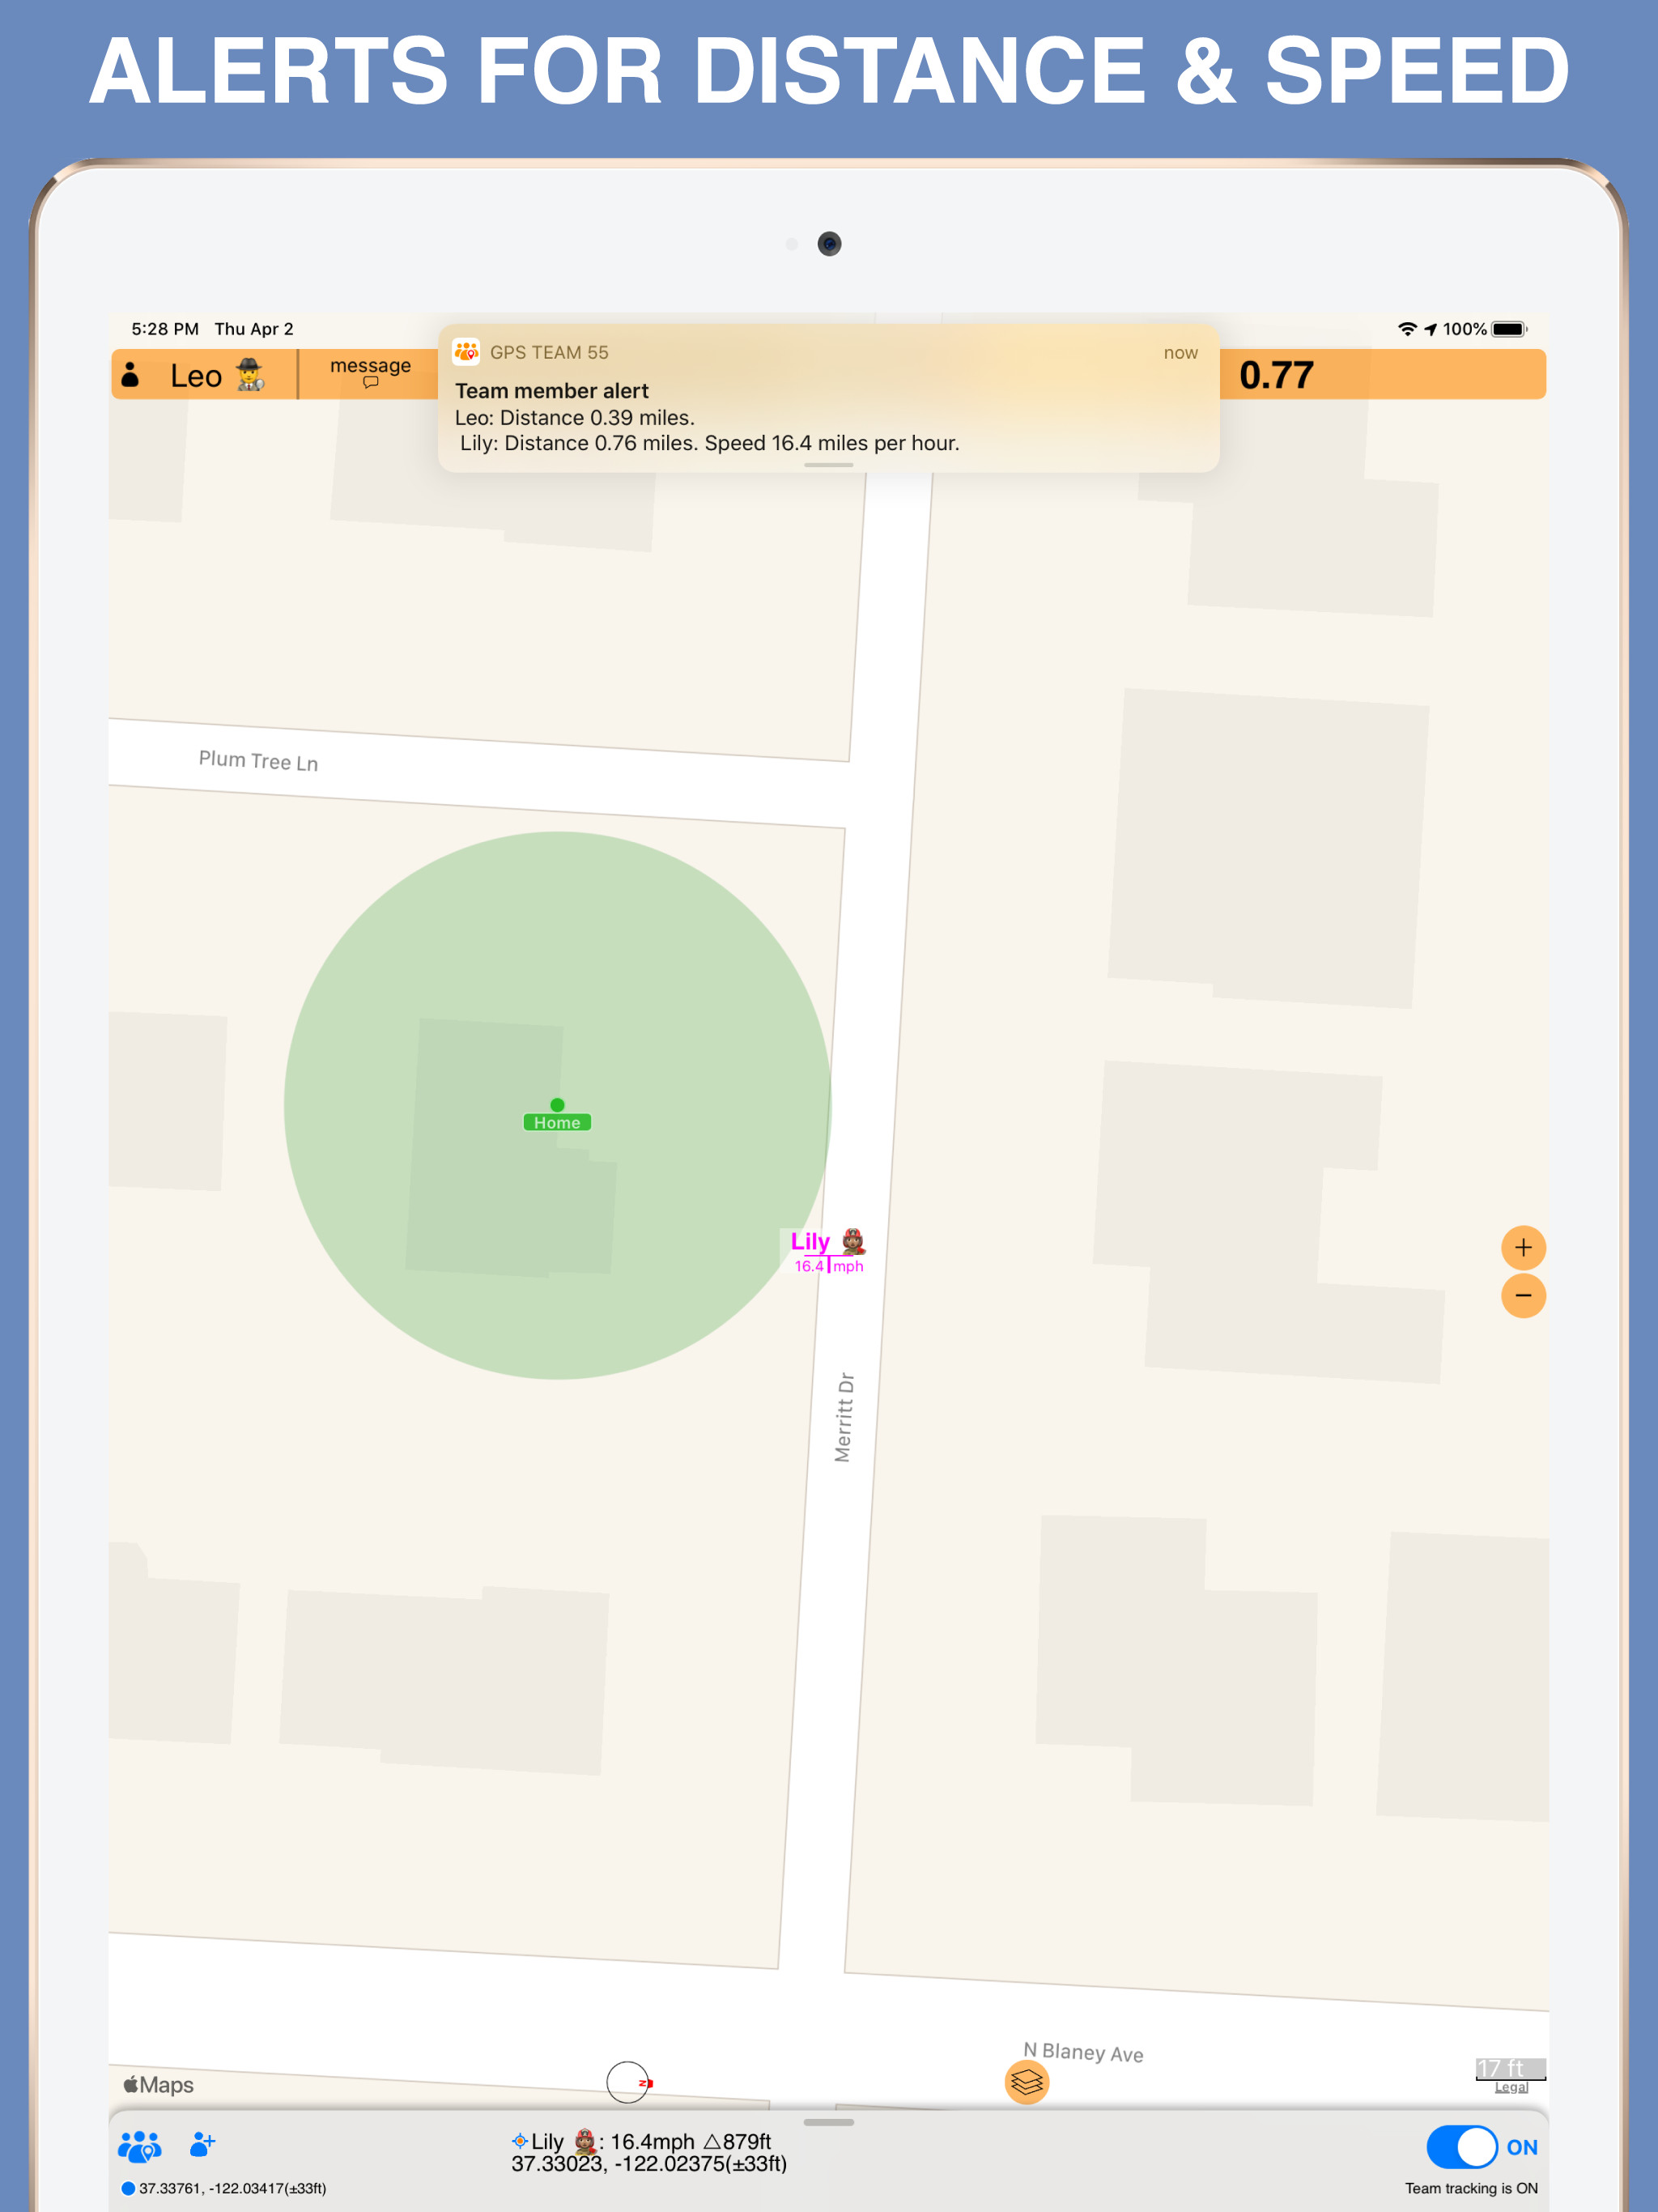Tap the person icon beside Leo
1658x2212 pixels.
130,375
